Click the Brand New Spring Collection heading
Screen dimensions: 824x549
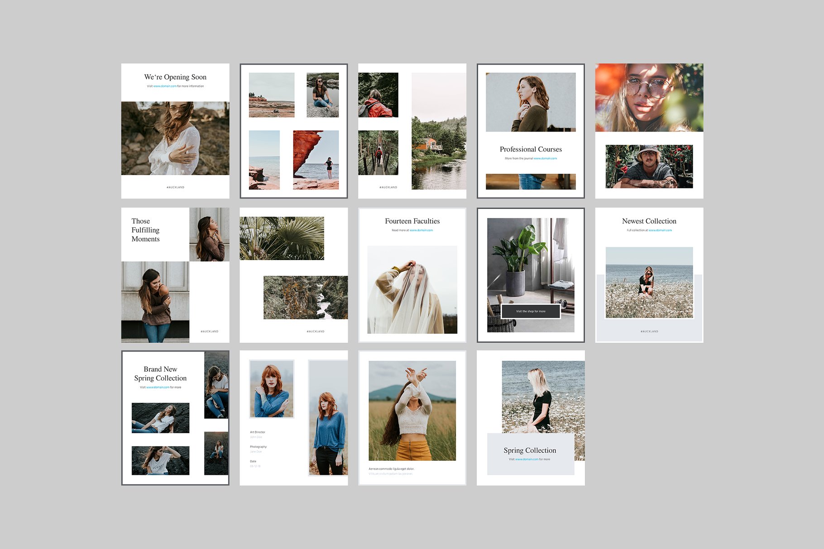pos(160,374)
